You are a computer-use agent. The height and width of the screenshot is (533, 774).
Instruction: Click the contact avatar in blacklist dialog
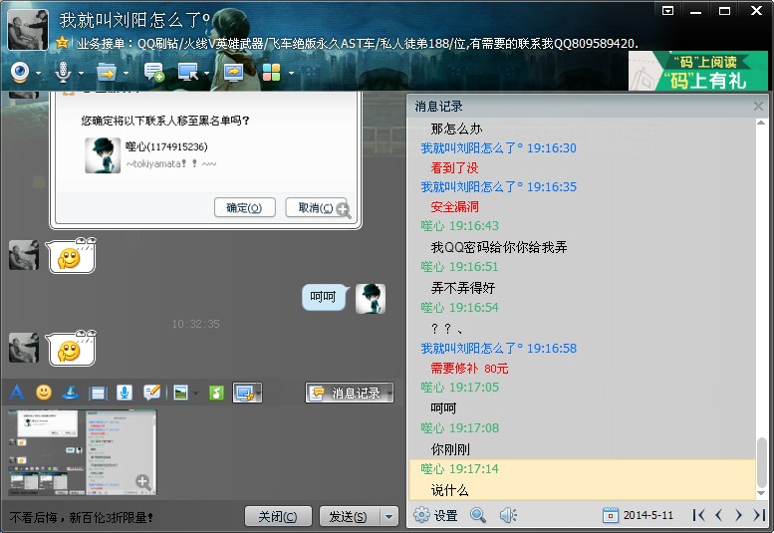tap(103, 155)
